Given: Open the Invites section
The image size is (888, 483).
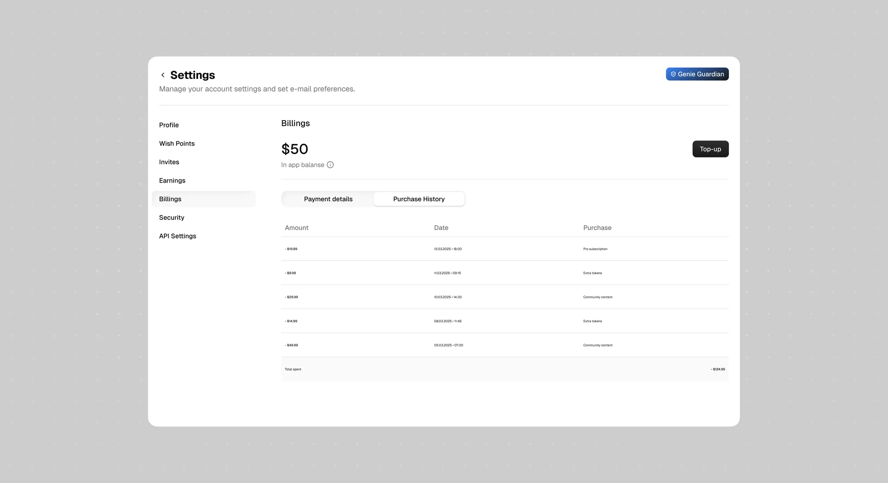Looking at the screenshot, I should pos(169,162).
